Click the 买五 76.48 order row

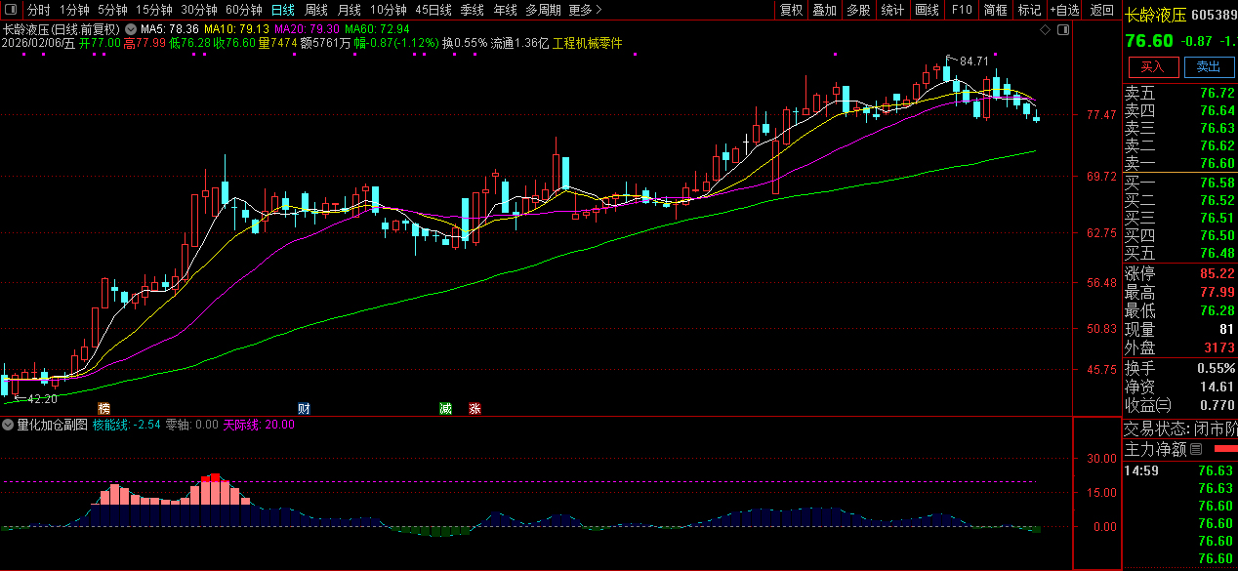pos(1180,253)
